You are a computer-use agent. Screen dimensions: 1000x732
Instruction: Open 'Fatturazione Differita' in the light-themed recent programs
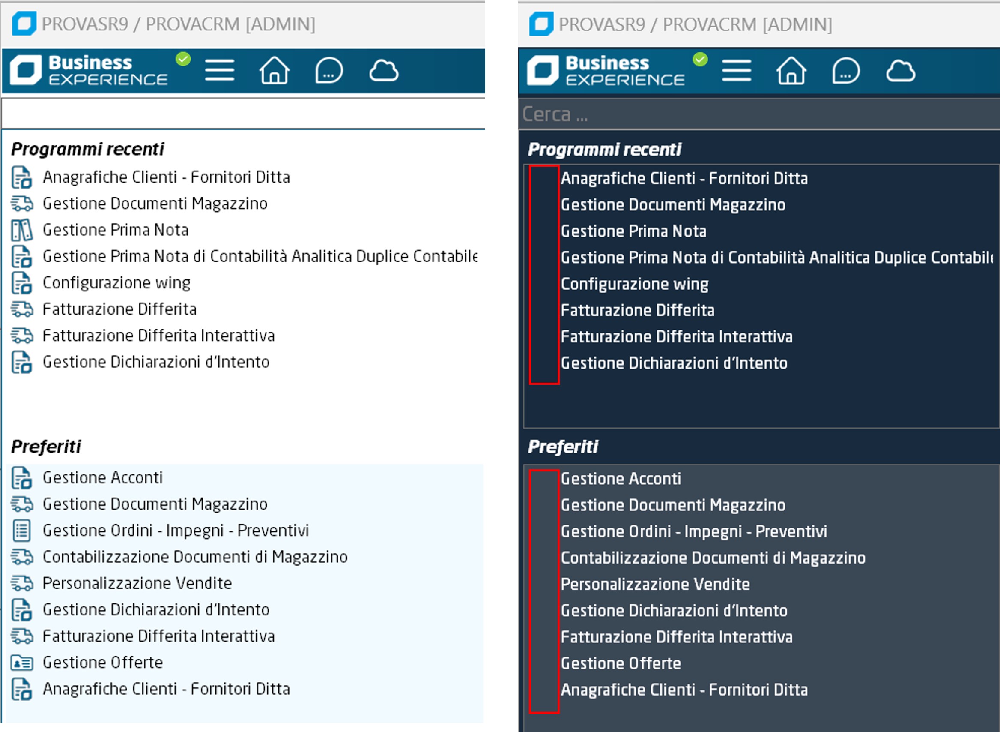coord(119,309)
